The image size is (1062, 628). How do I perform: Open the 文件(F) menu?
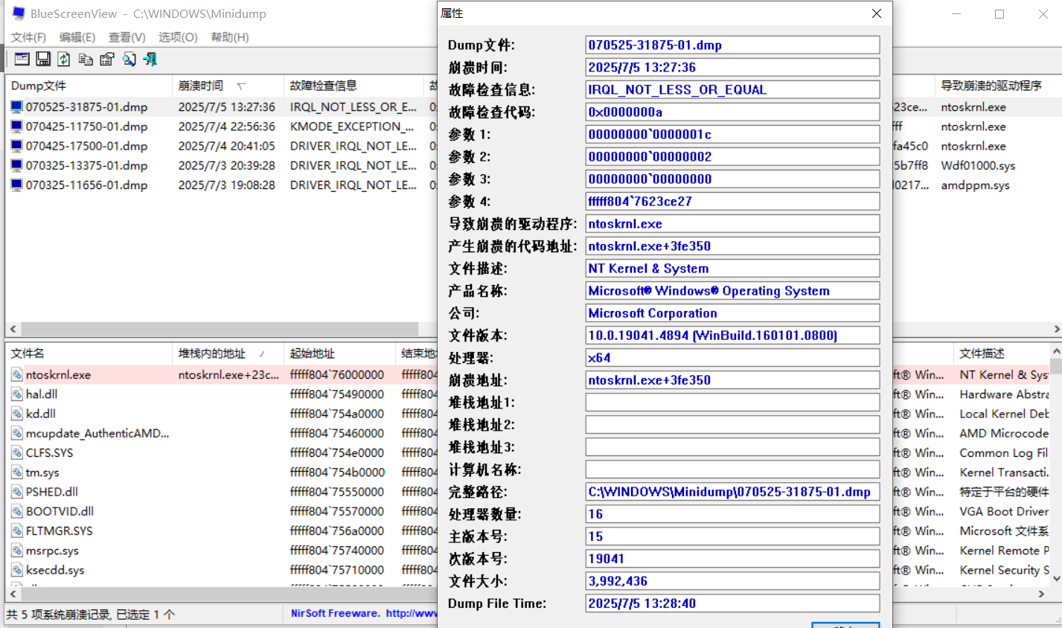click(28, 37)
